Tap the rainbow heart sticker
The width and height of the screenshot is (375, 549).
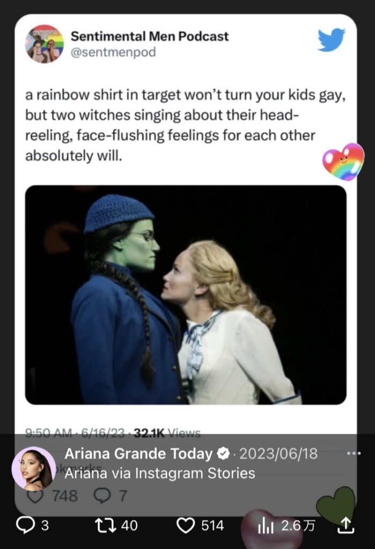343,161
